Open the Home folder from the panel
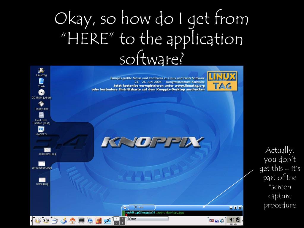Screen dimensions: 304x228 (x=72, y=221)
